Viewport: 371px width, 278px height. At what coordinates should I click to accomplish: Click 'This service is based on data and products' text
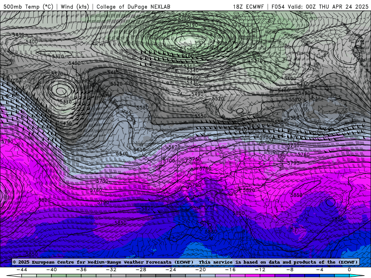[258, 262]
